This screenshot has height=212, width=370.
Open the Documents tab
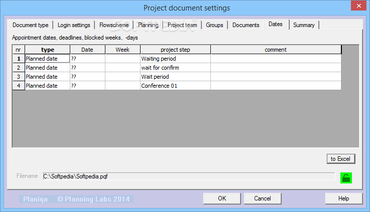point(245,25)
